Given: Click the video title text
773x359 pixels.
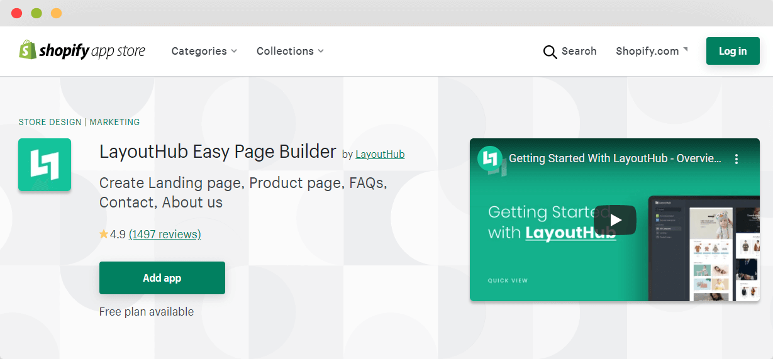Looking at the screenshot, I should click(x=615, y=158).
